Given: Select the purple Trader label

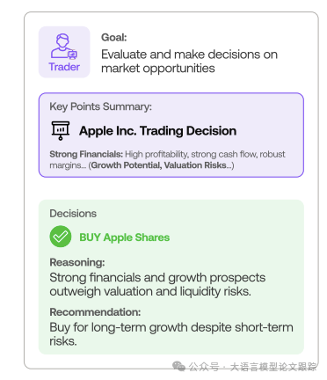Looking at the screenshot, I should click(64, 67).
